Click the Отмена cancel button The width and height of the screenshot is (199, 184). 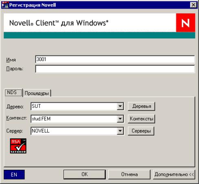(x=129, y=174)
